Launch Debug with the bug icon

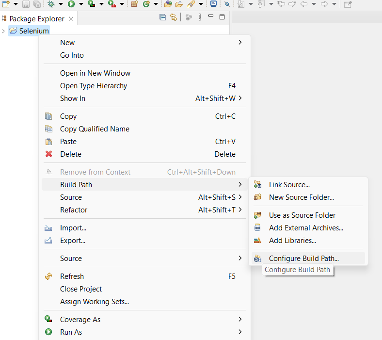pos(51,4)
